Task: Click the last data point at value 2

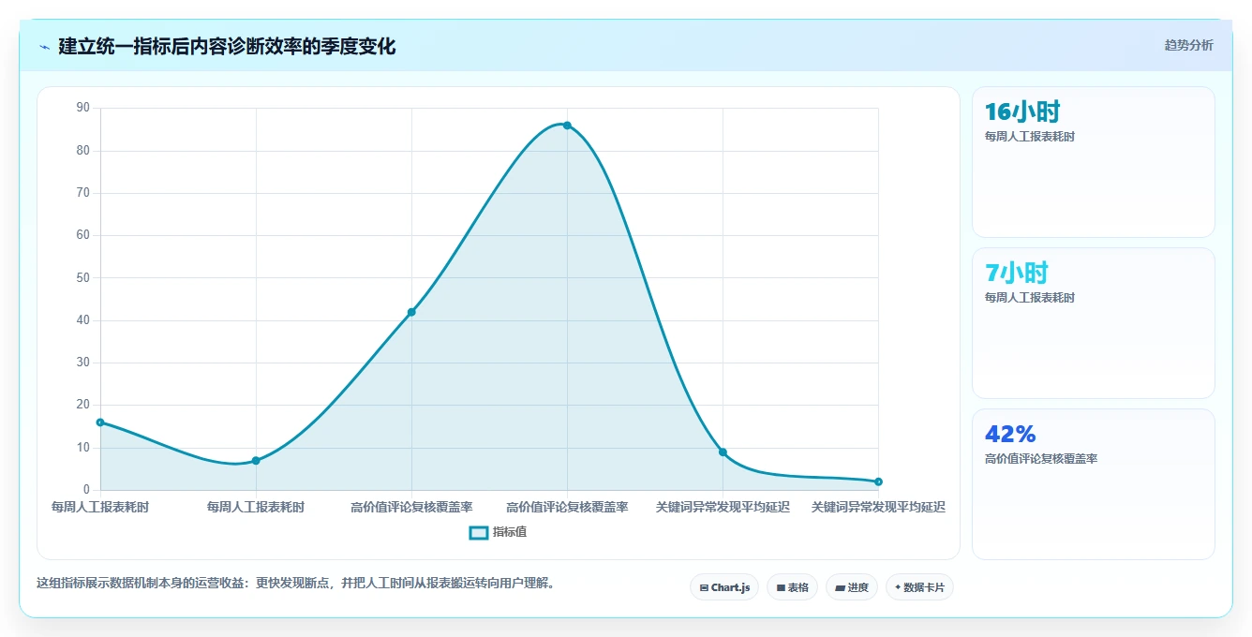Action: [x=878, y=481]
